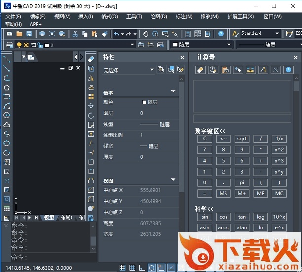302x272 pixels.
Task: Click the calculator help icon
Action: tap(288, 70)
